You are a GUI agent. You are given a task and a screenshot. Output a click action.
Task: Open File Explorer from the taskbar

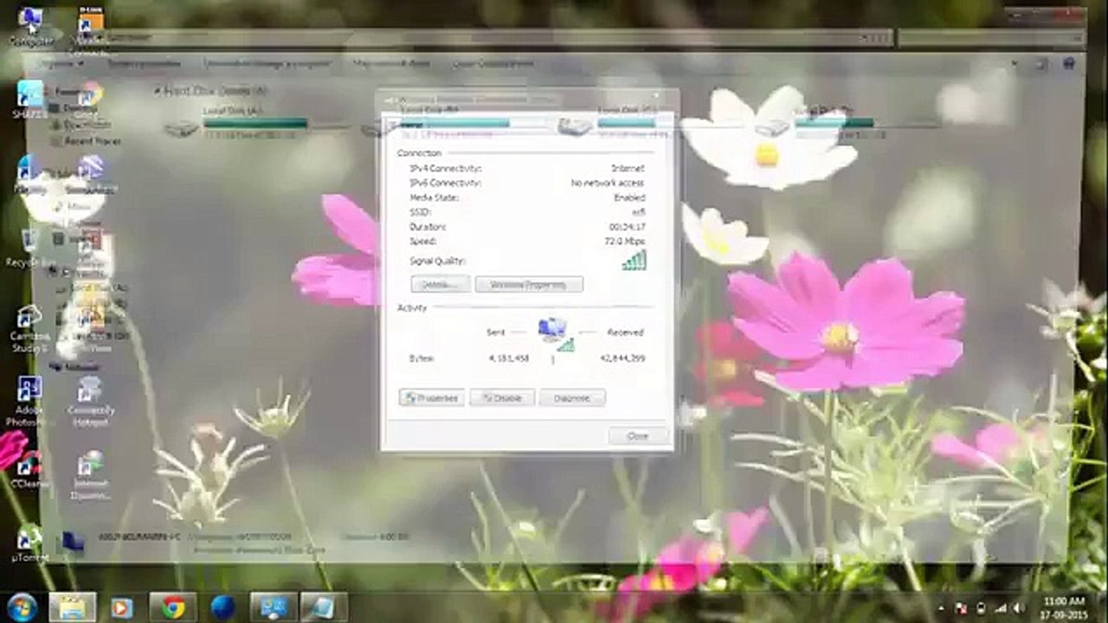[x=72, y=607]
